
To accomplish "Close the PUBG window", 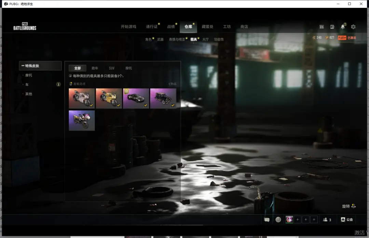I will click(x=361, y=4).
